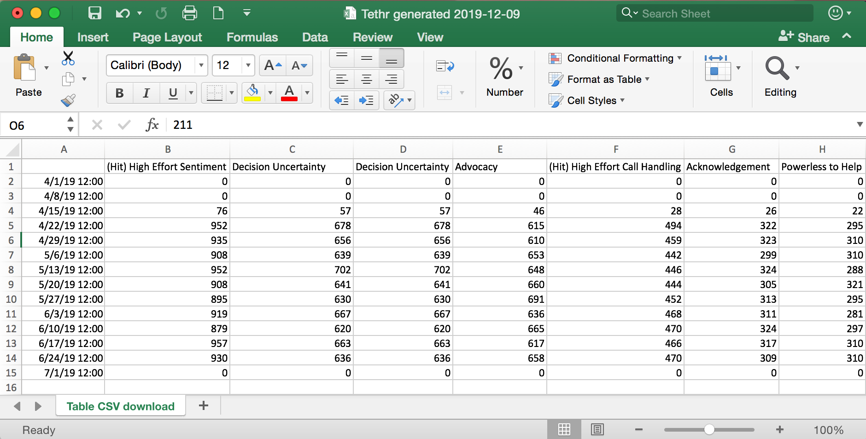Screen dimensions: 866x439
Task: Add a new sheet with plus button
Action: click(x=204, y=406)
